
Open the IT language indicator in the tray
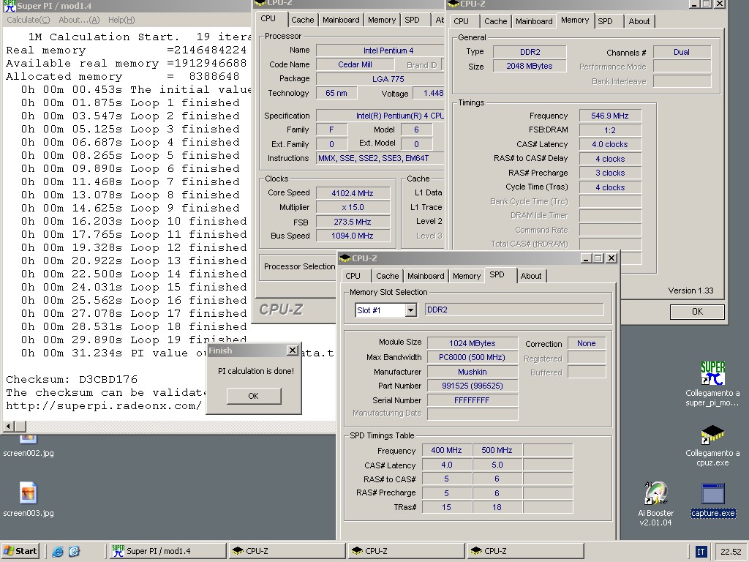click(x=700, y=552)
